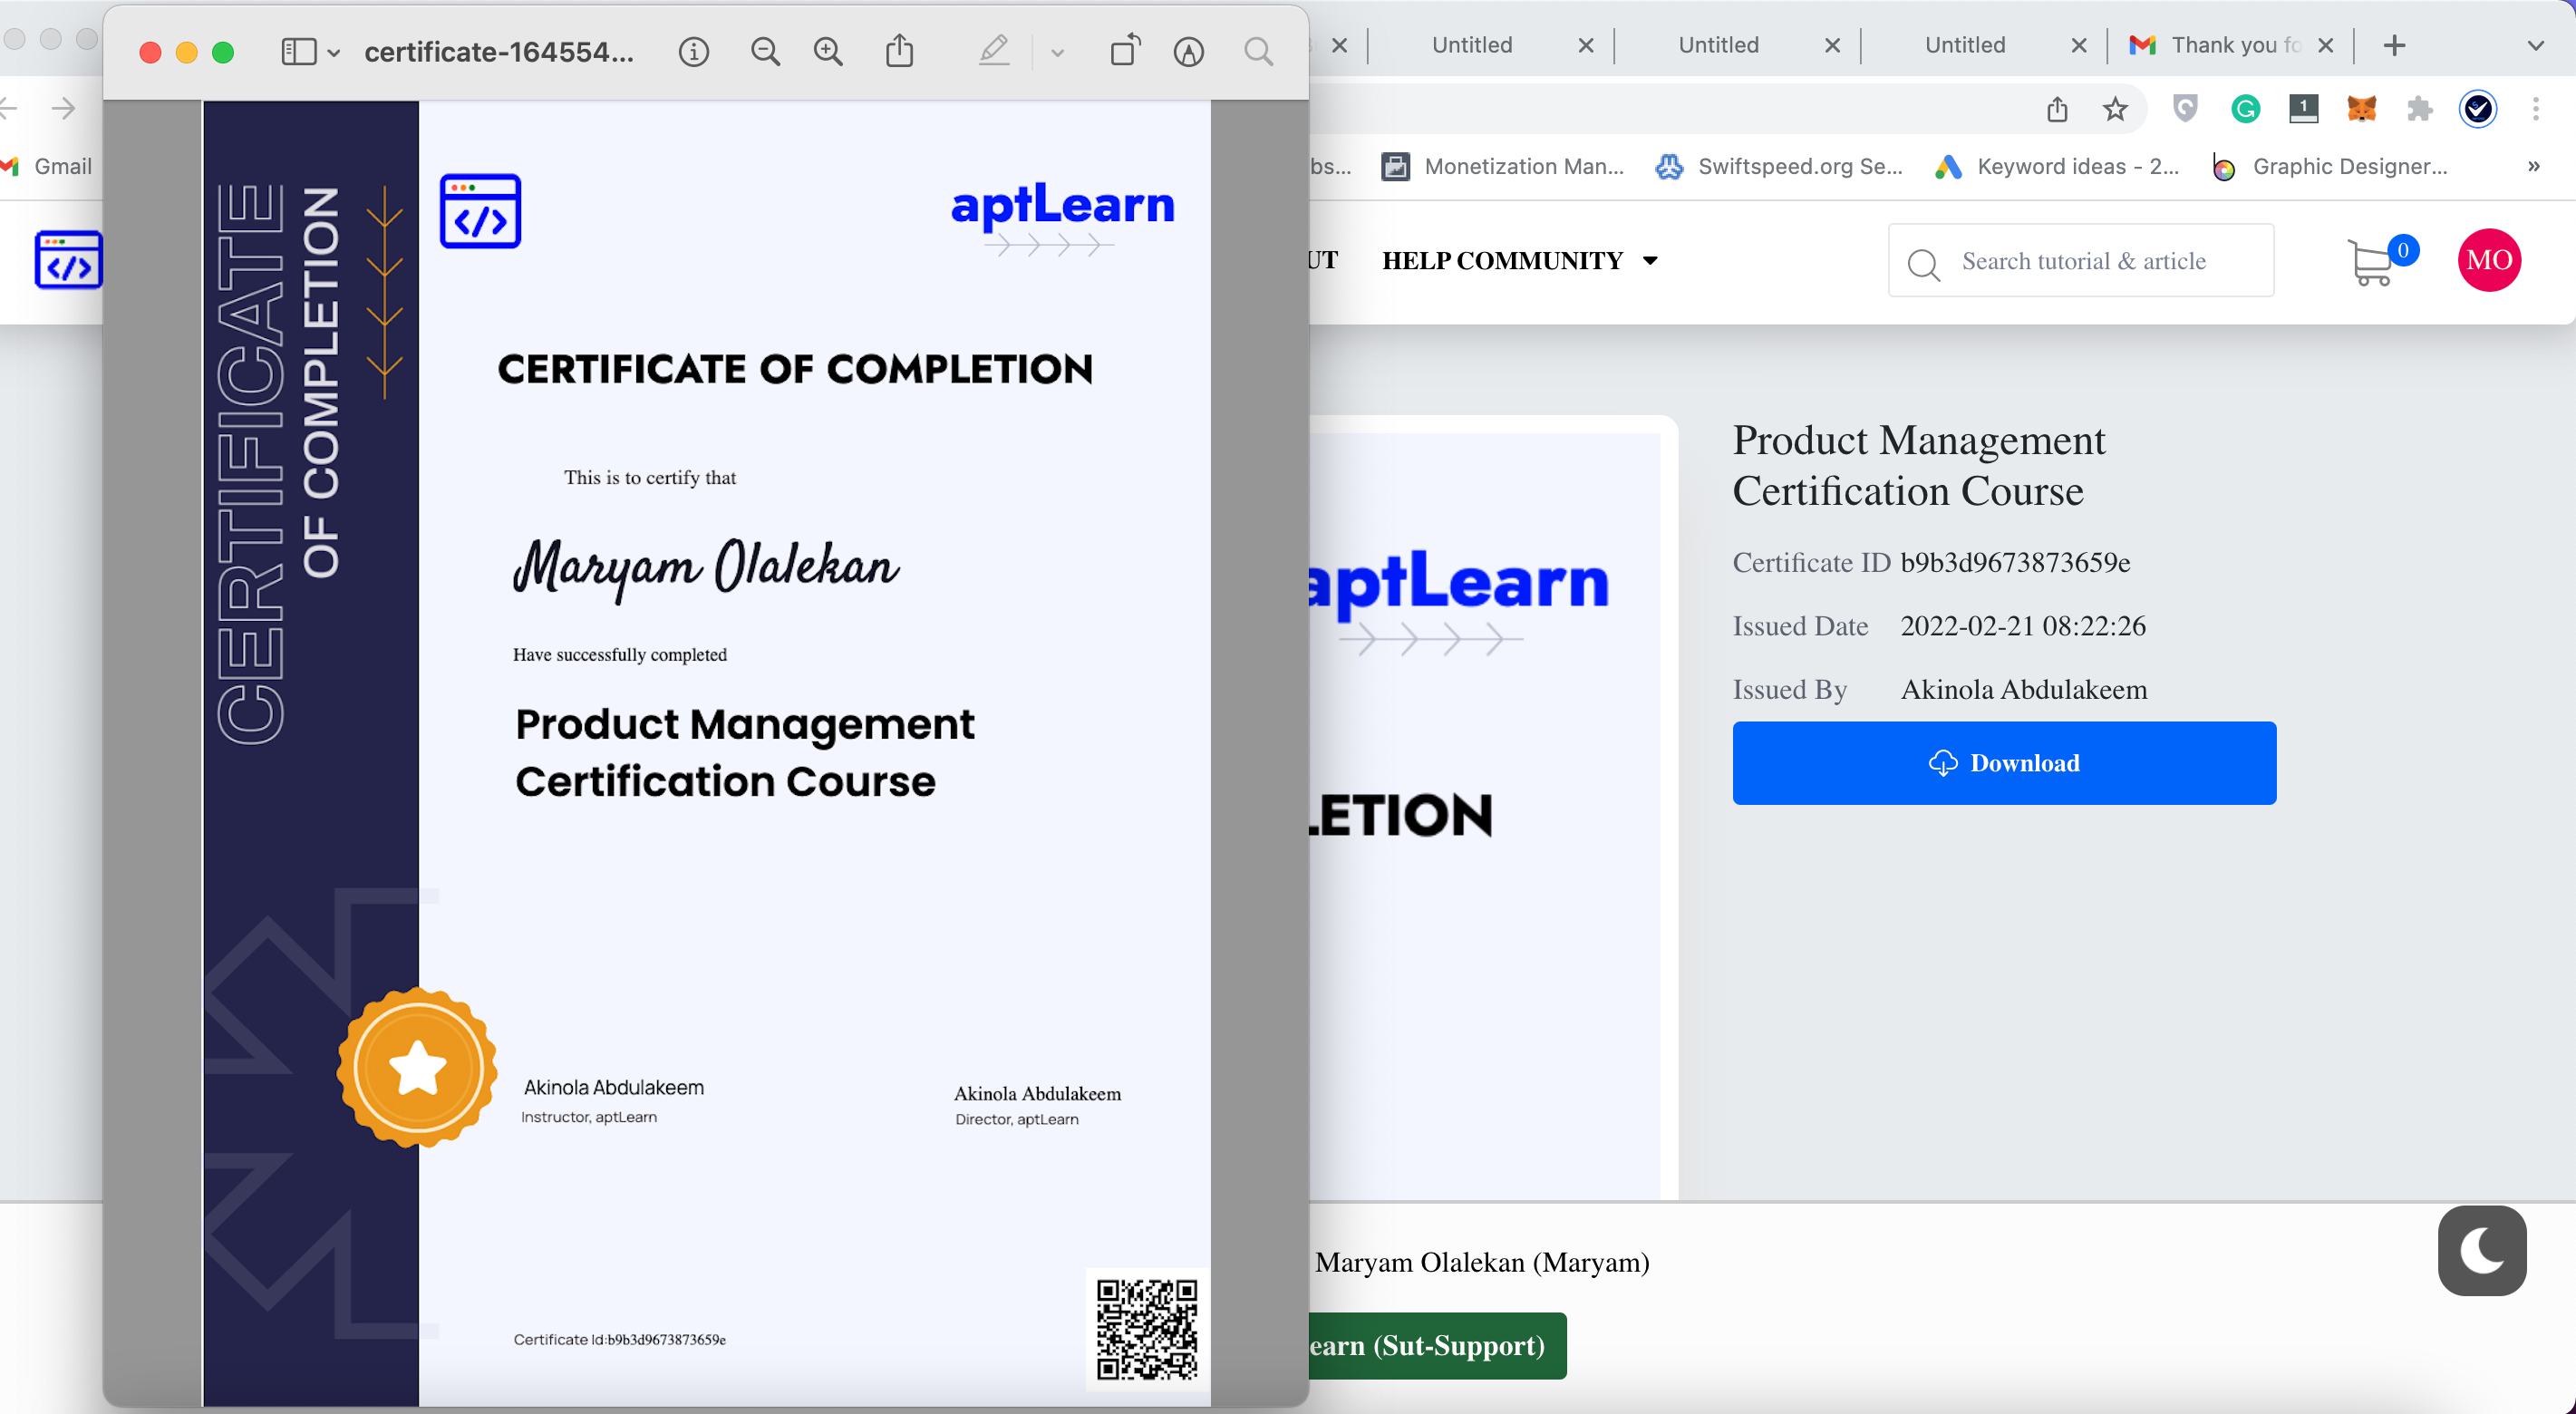Screen dimensions: 2576x1414
Task: Open highlight color dropdown arrow
Action: 1057,53
